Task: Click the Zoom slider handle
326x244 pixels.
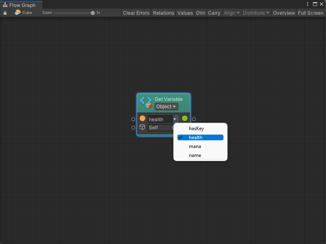Action: point(93,13)
